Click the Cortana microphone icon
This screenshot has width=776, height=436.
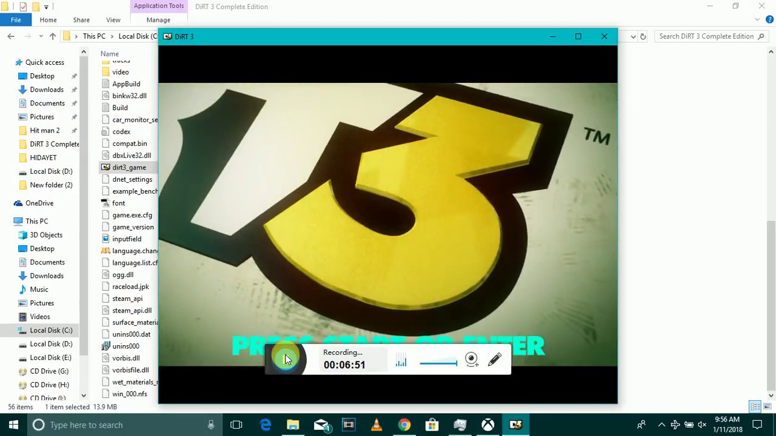click(x=211, y=425)
